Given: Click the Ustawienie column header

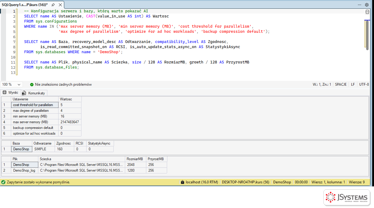Looking at the screenshot, I should click(35, 99).
